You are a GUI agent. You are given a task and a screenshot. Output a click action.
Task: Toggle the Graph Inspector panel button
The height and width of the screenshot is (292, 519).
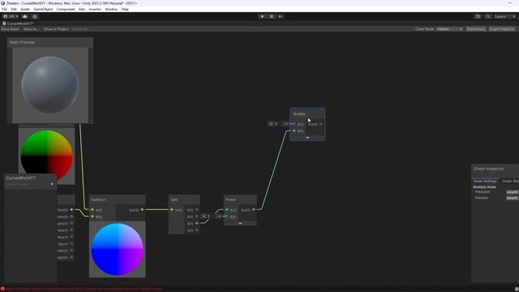point(502,29)
